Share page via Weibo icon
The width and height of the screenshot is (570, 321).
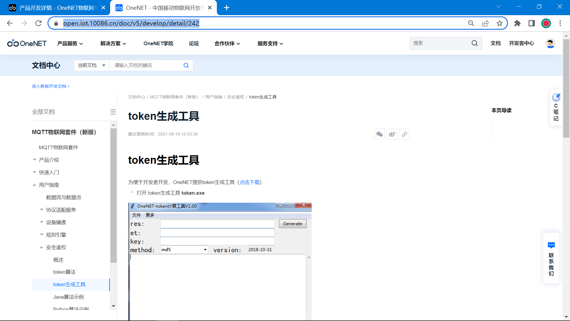(392, 134)
